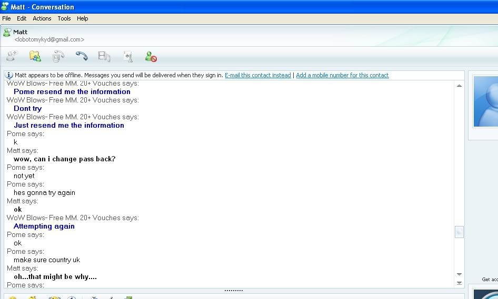Image resolution: width=498 pixels, height=299 pixels.
Task: Start a video call icon
Action: (58, 56)
